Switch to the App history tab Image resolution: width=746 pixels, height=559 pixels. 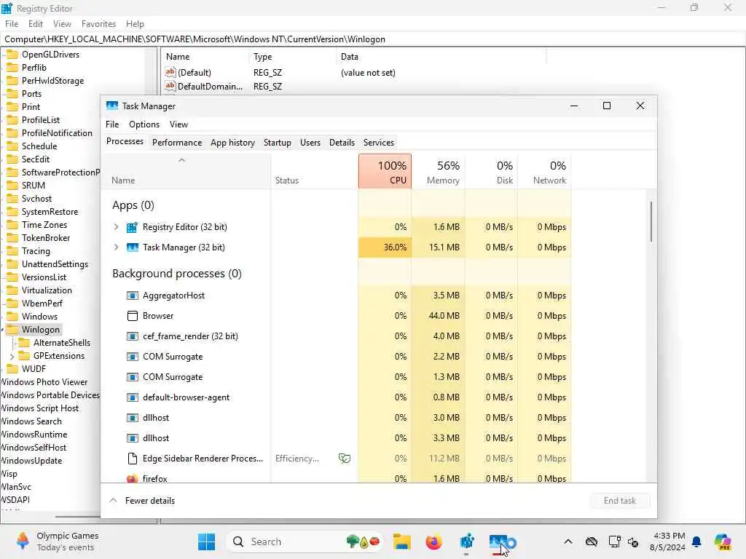pos(232,143)
